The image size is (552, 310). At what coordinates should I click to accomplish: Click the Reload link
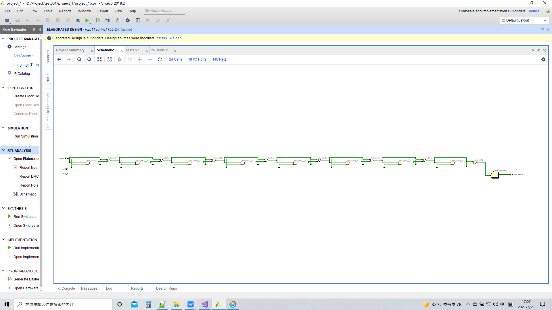pos(175,38)
